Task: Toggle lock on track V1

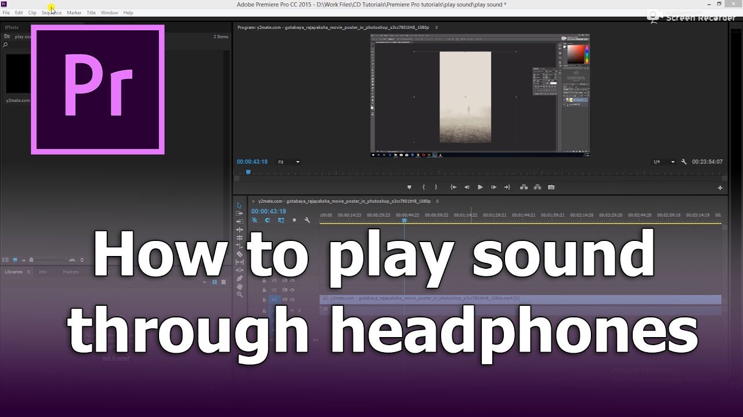Action: tap(264, 299)
